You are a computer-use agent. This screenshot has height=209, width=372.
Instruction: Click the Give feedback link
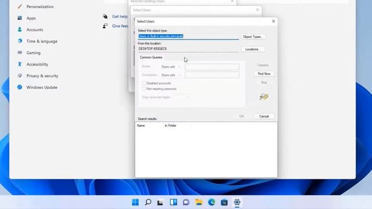[x=120, y=26]
